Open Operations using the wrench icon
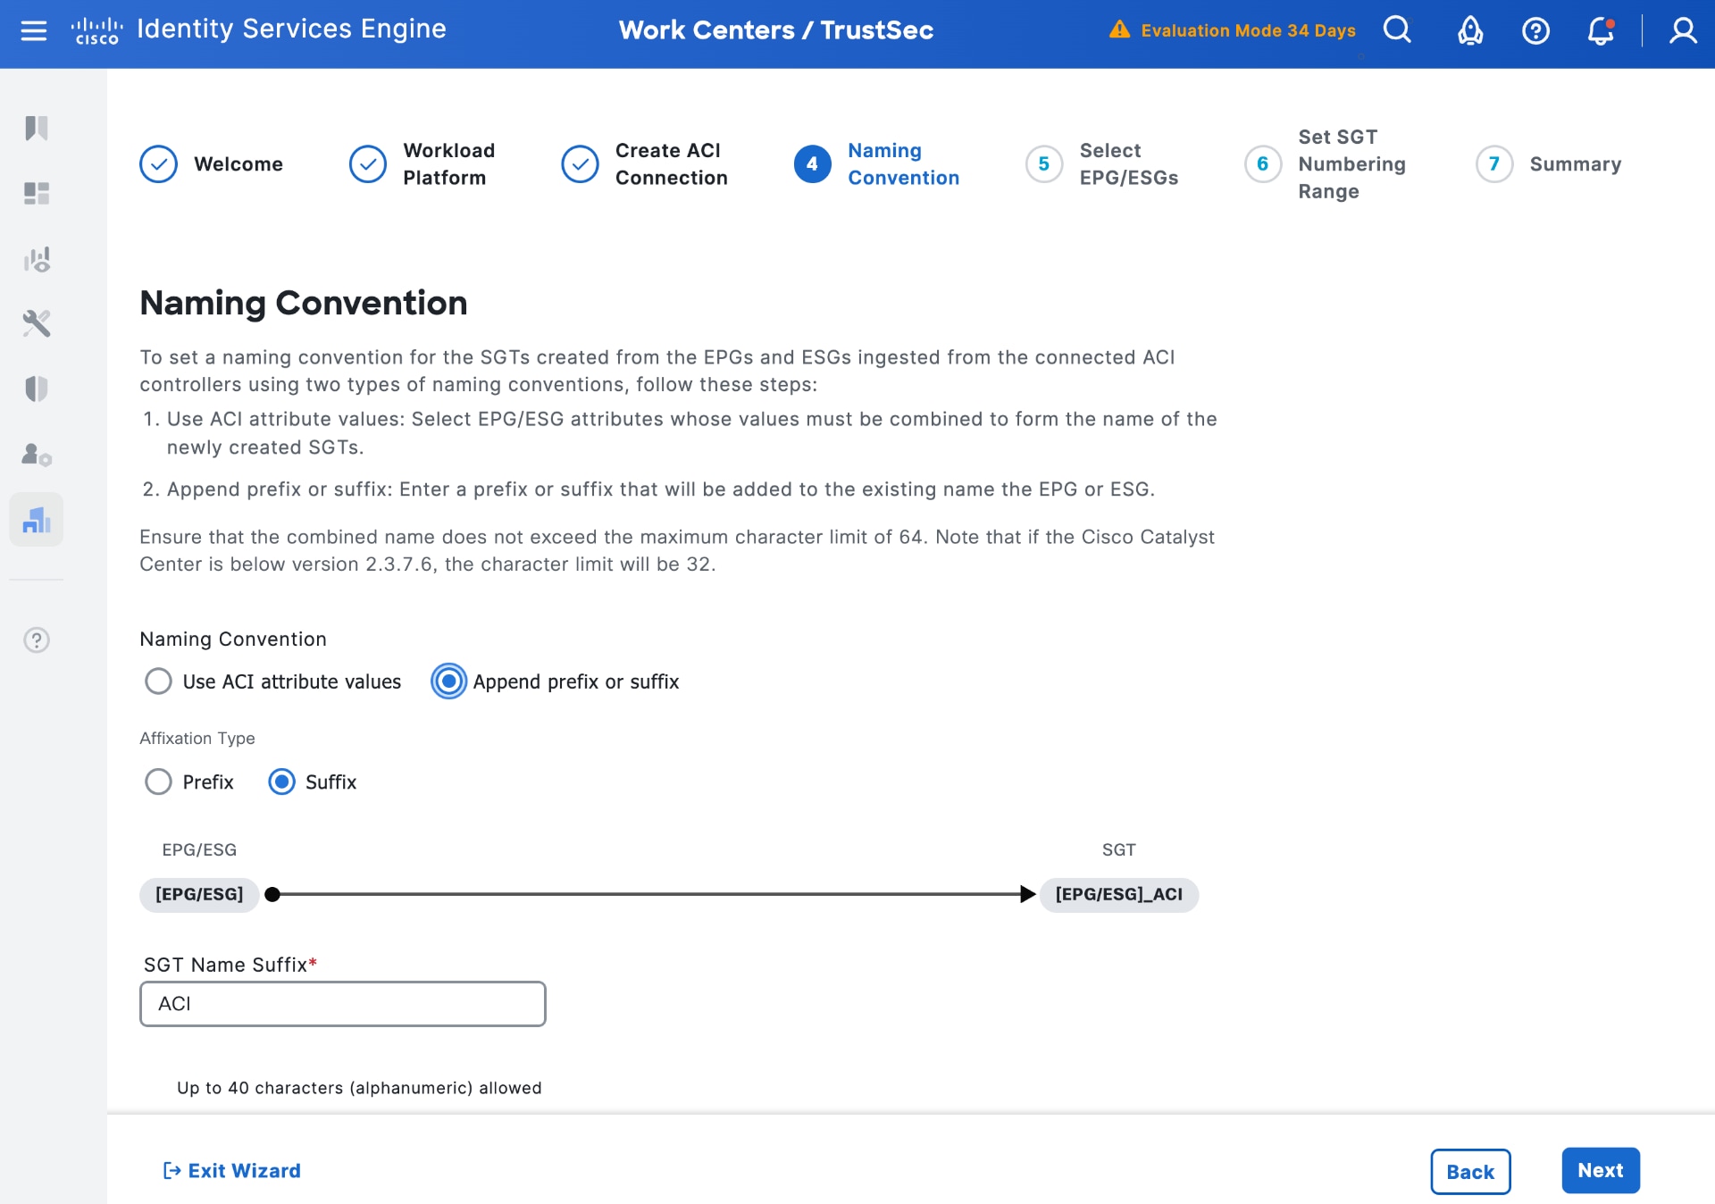1715x1204 pixels. [x=36, y=323]
